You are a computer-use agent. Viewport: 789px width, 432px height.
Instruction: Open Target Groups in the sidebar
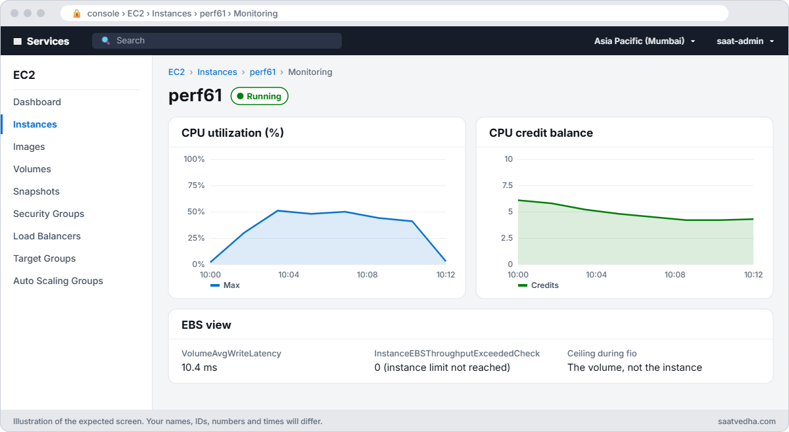point(44,258)
